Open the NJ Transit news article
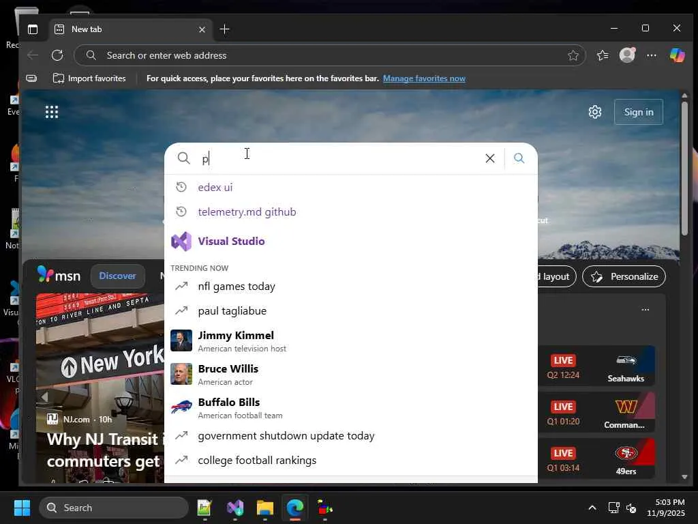The height and width of the screenshot is (524, 698). 106,450
